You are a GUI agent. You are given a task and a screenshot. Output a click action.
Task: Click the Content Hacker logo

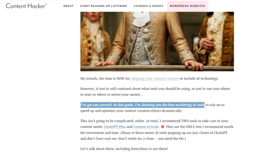[x=26, y=6]
